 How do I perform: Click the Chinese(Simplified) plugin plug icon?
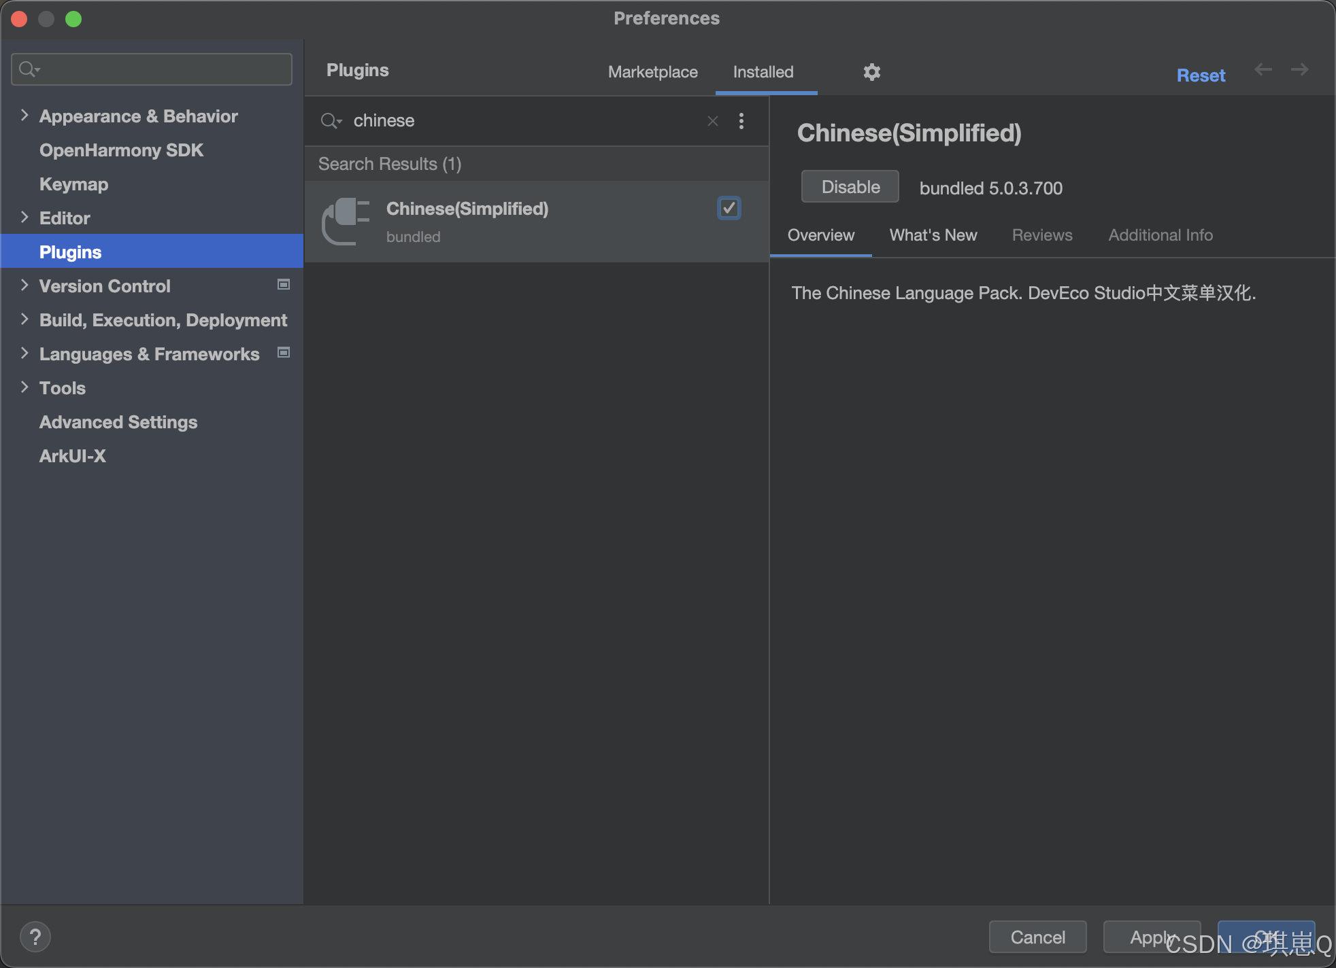[x=346, y=221]
